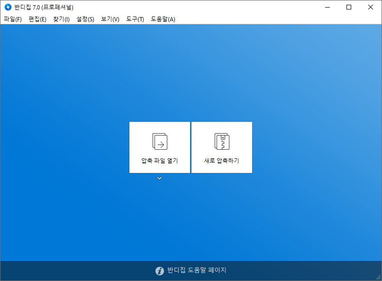This screenshot has height=281, width=382.
Task: Click the 새로 압축하기 tile
Action: pyautogui.click(x=222, y=147)
